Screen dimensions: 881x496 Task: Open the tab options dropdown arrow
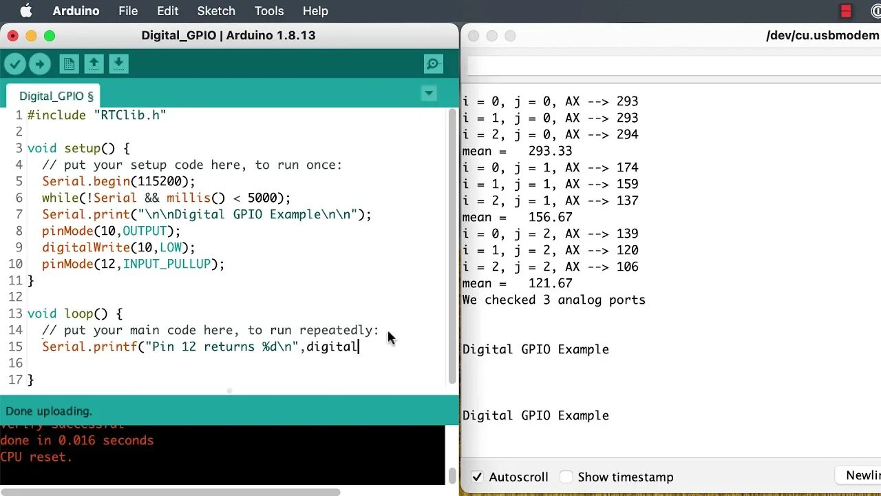pyautogui.click(x=429, y=93)
